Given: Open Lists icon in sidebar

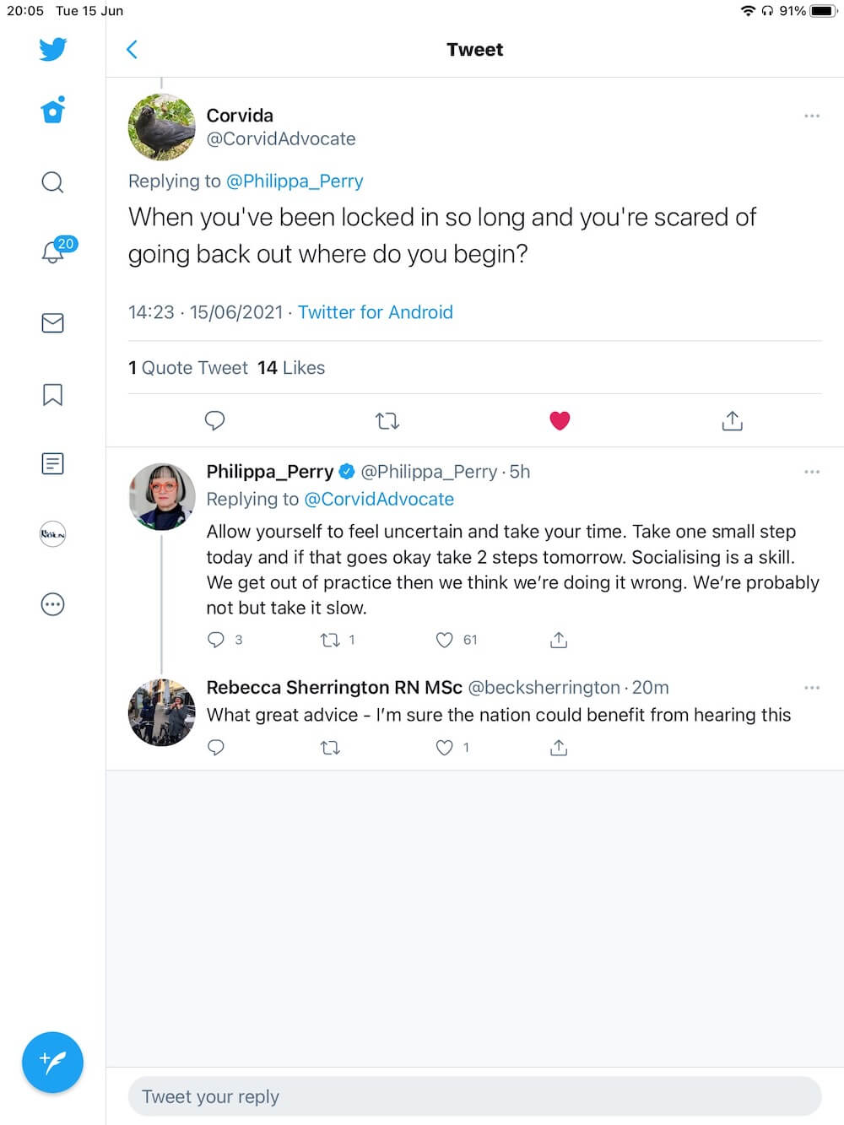Looking at the screenshot, I should (x=52, y=463).
